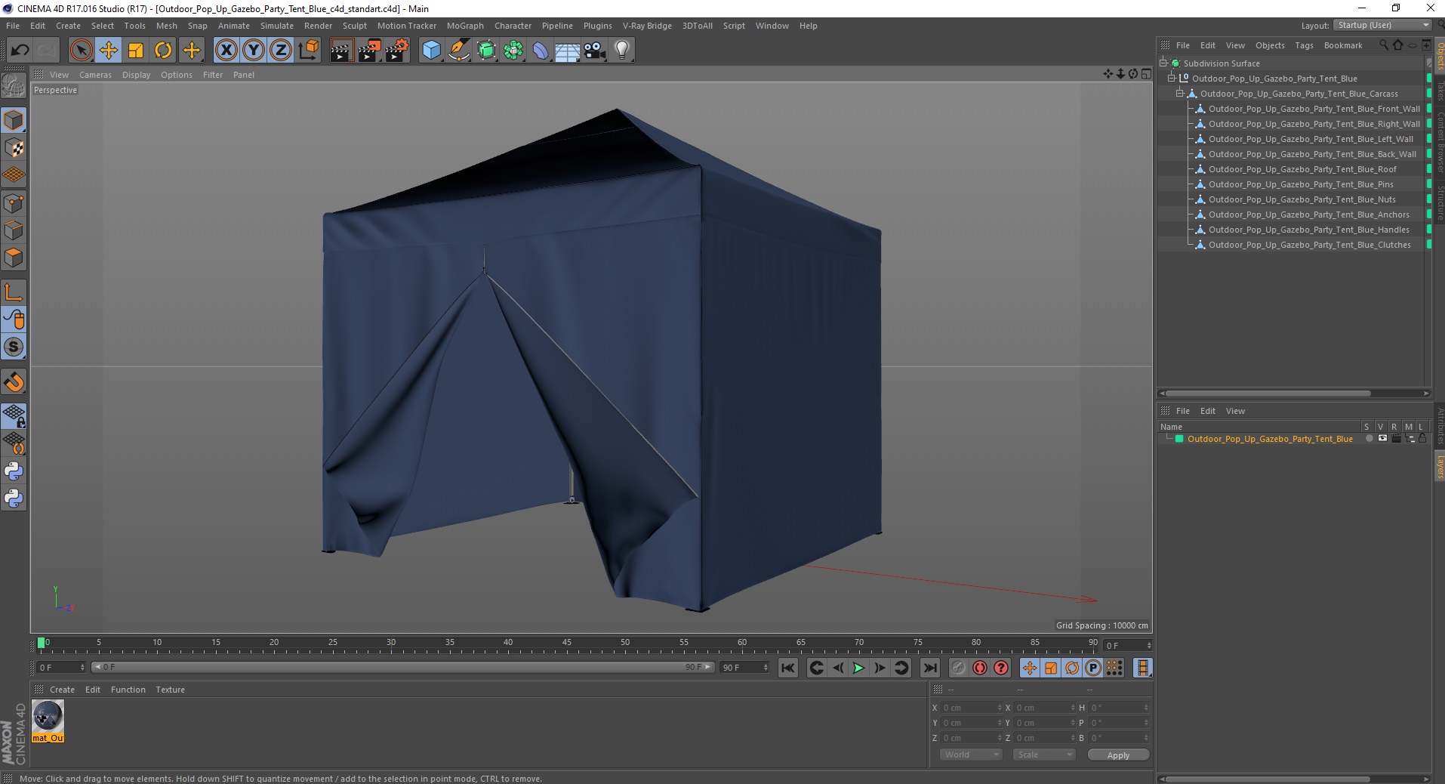Viewport: 1445px width, 784px height.
Task: Add a Light object
Action: pyautogui.click(x=622, y=51)
